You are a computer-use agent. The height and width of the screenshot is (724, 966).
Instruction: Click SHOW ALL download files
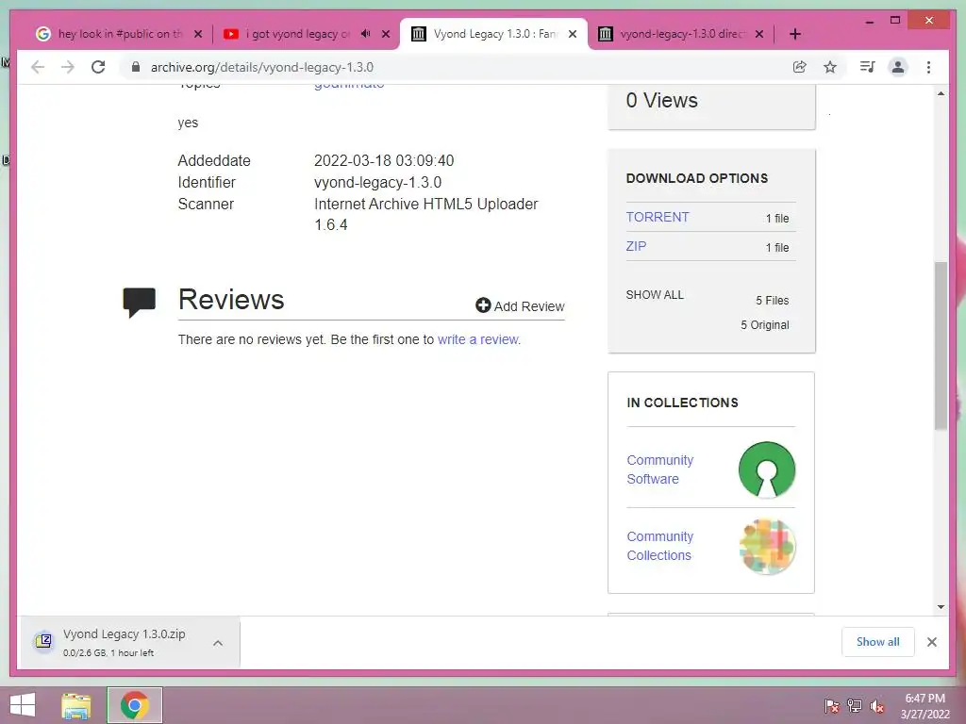tap(655, 295)
